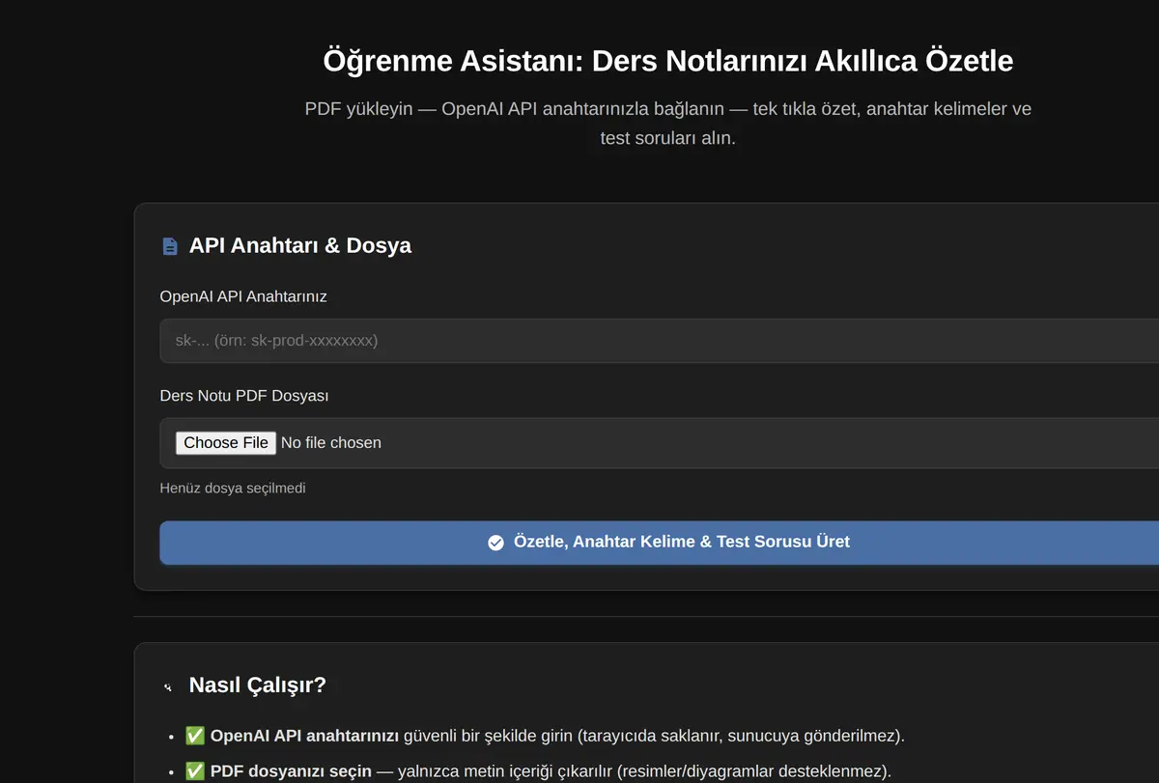Click the 'OpenAI API Anahtarınız' label
Viewport: 1159px width, 783px height.
click(x=243, y=296)
